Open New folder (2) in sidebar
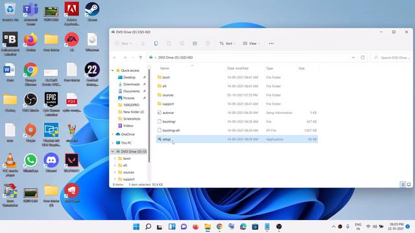The width and height of the screenshot is (415, 233). [x=134, y=112]
